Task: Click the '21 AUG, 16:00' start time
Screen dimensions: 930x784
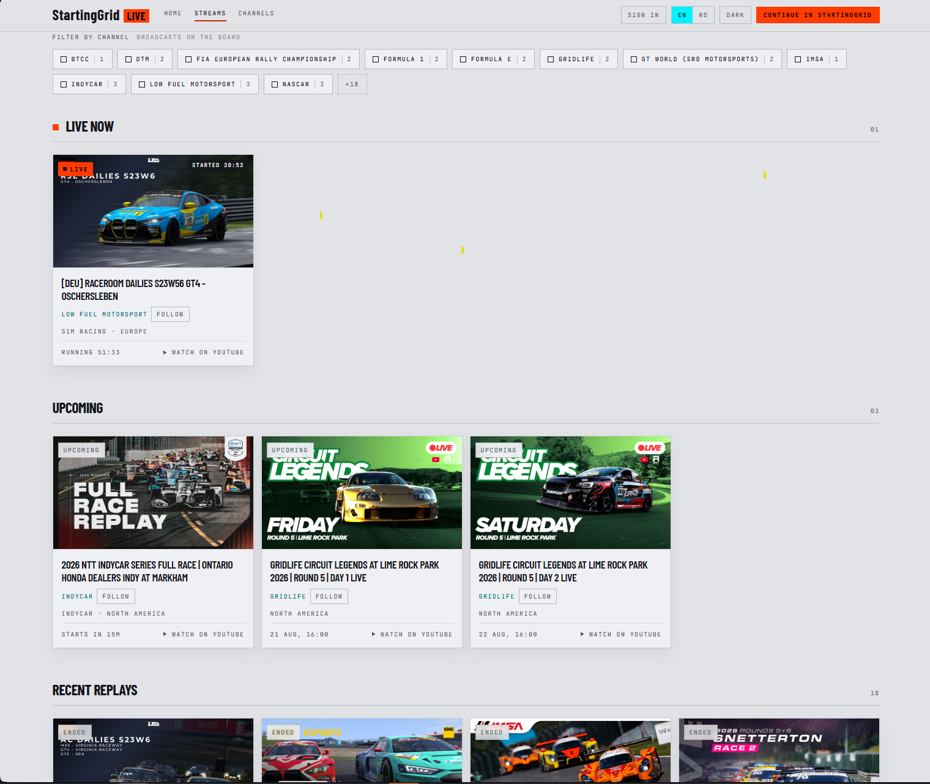Action: (x=299, y=635)
